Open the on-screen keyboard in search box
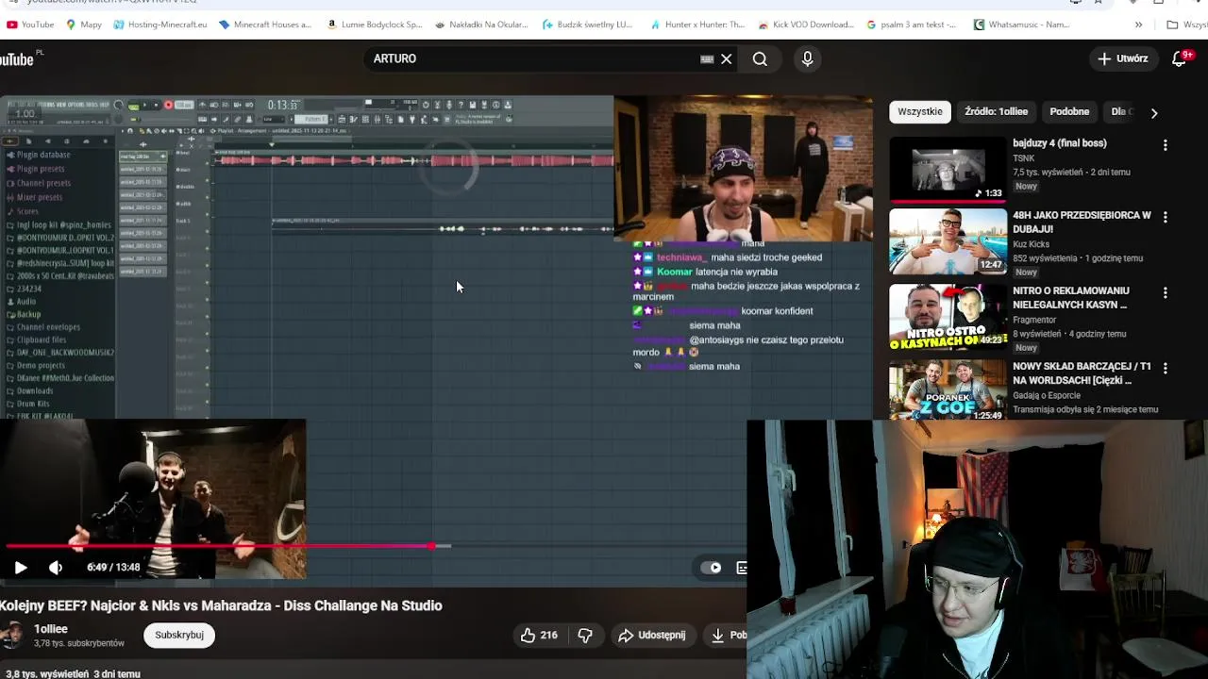The height and width of the screenshot is (679, 1208). [x=707, y=58]
